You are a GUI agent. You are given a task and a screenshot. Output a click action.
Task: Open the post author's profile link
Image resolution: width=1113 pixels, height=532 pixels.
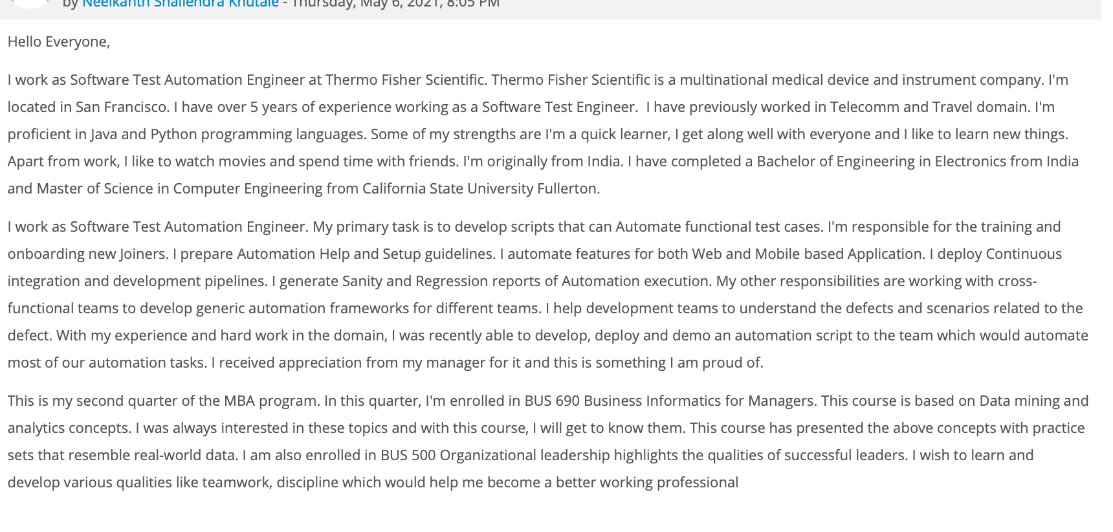[180, 4]
